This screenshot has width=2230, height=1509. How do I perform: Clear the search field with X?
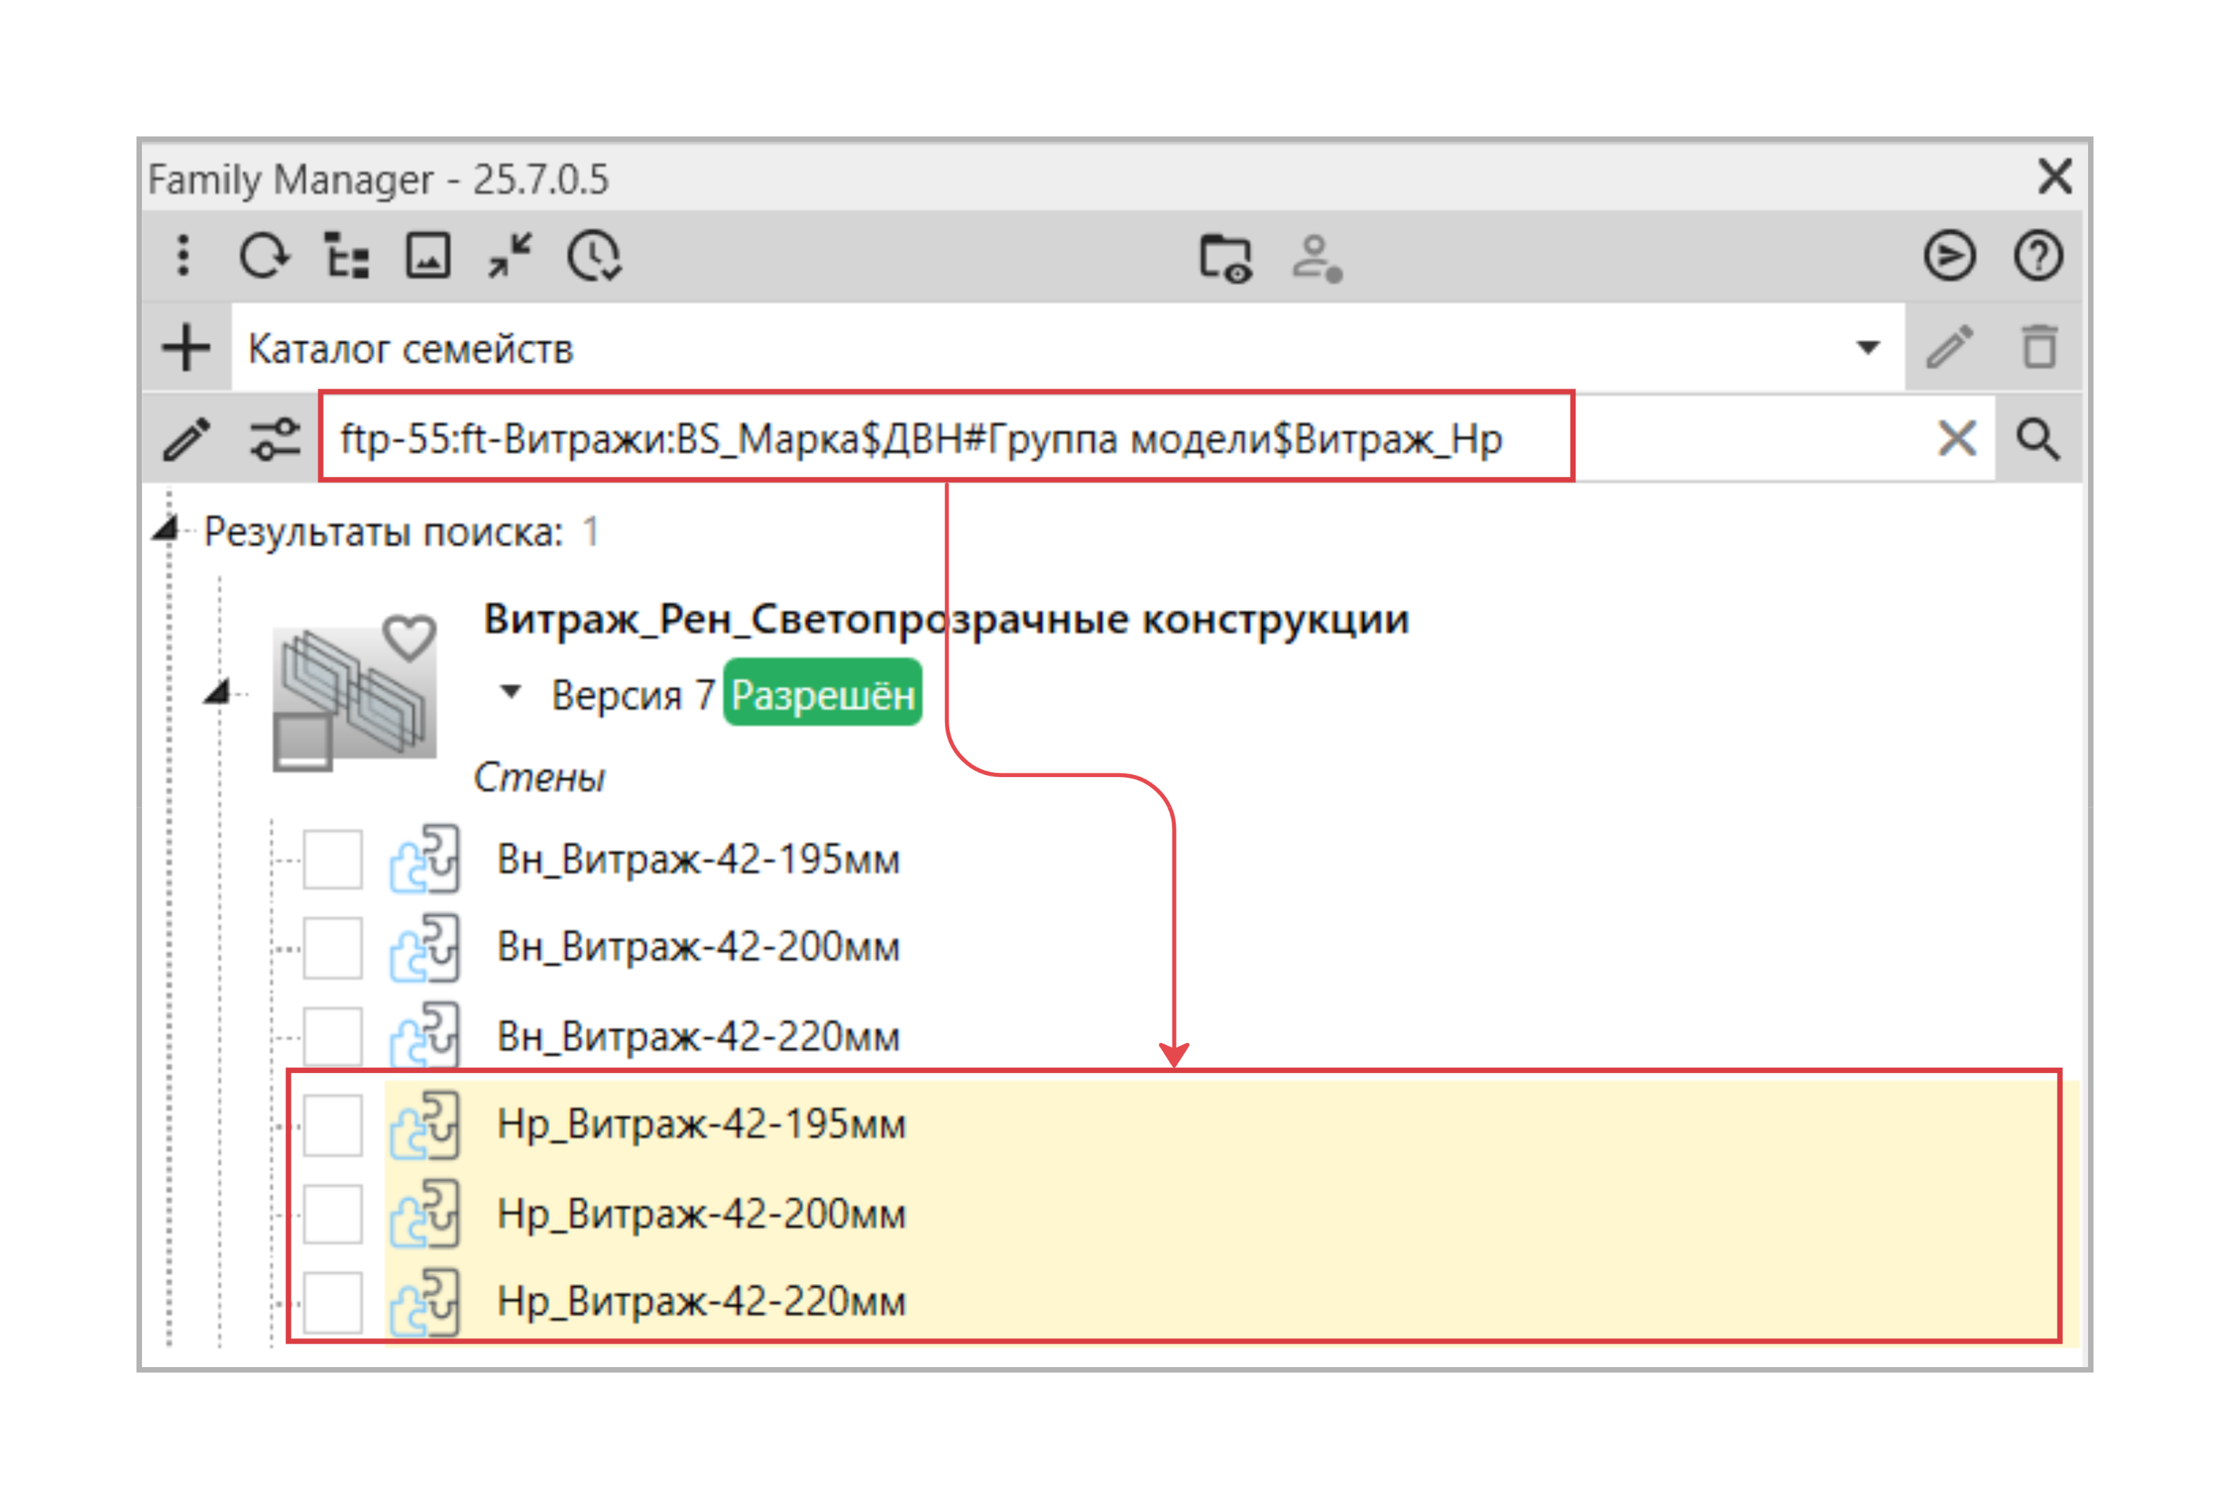pyautogui.click(x=1956, y=439)
